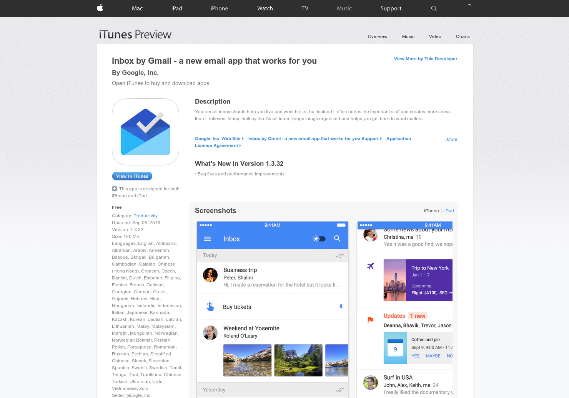Open the Support menu item
Image resolution: width=569 pixels, height=398 pixels.
pos(391,8)
